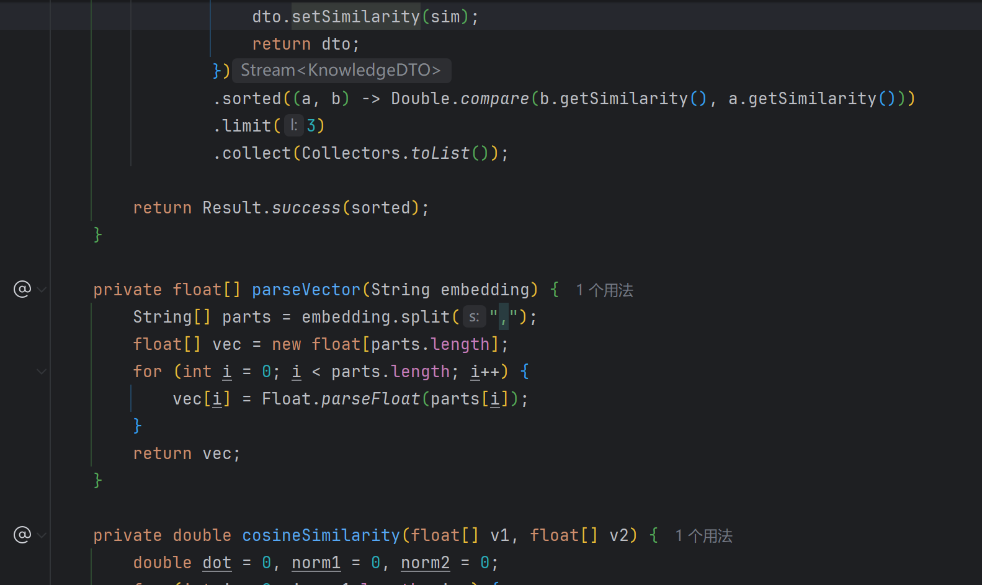This screenshot has height=585, width=982.
Task: Click the @ gutter icon beside parseVector
Action: (22, 289)
